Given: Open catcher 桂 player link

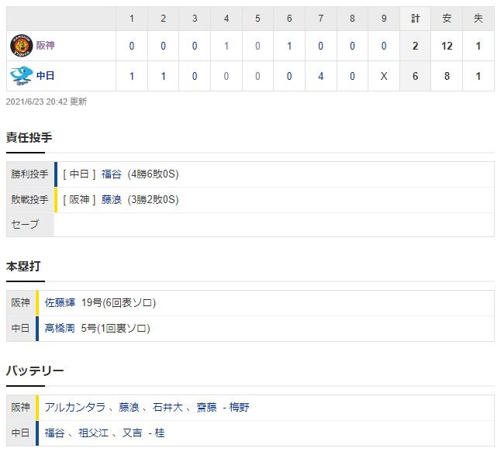Looking at the screenshot, I should [160, 433].
